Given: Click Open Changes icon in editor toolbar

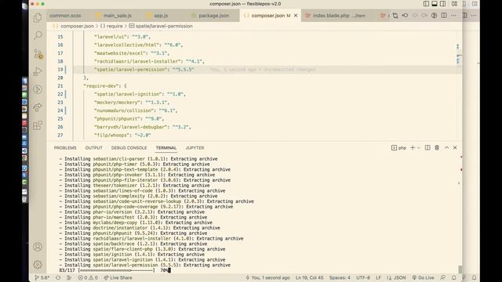Looking at the screenshot, I should point(395,16).
